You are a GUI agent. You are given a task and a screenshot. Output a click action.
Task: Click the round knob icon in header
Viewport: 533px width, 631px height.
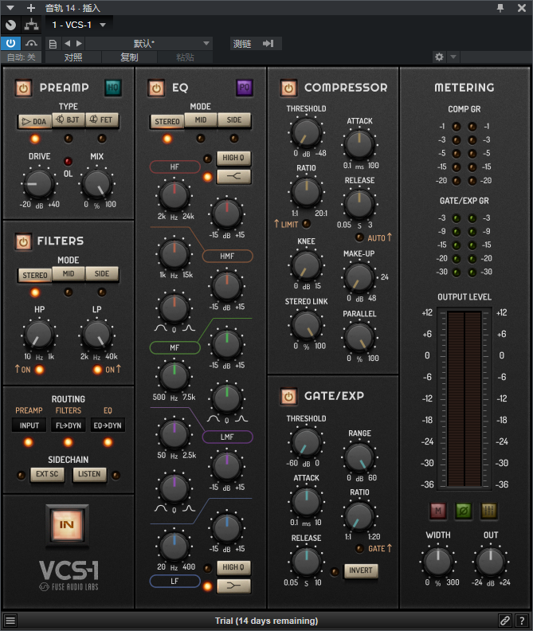[x=11, y=25]
